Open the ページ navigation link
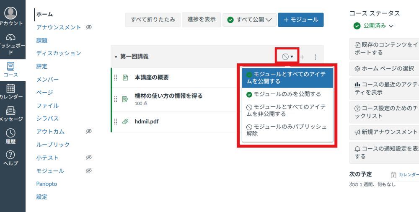 click(x=45, y=93)
